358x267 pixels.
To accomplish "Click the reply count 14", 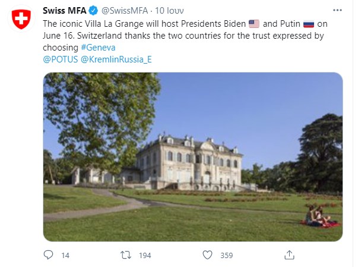I will [x=65, y=255].
